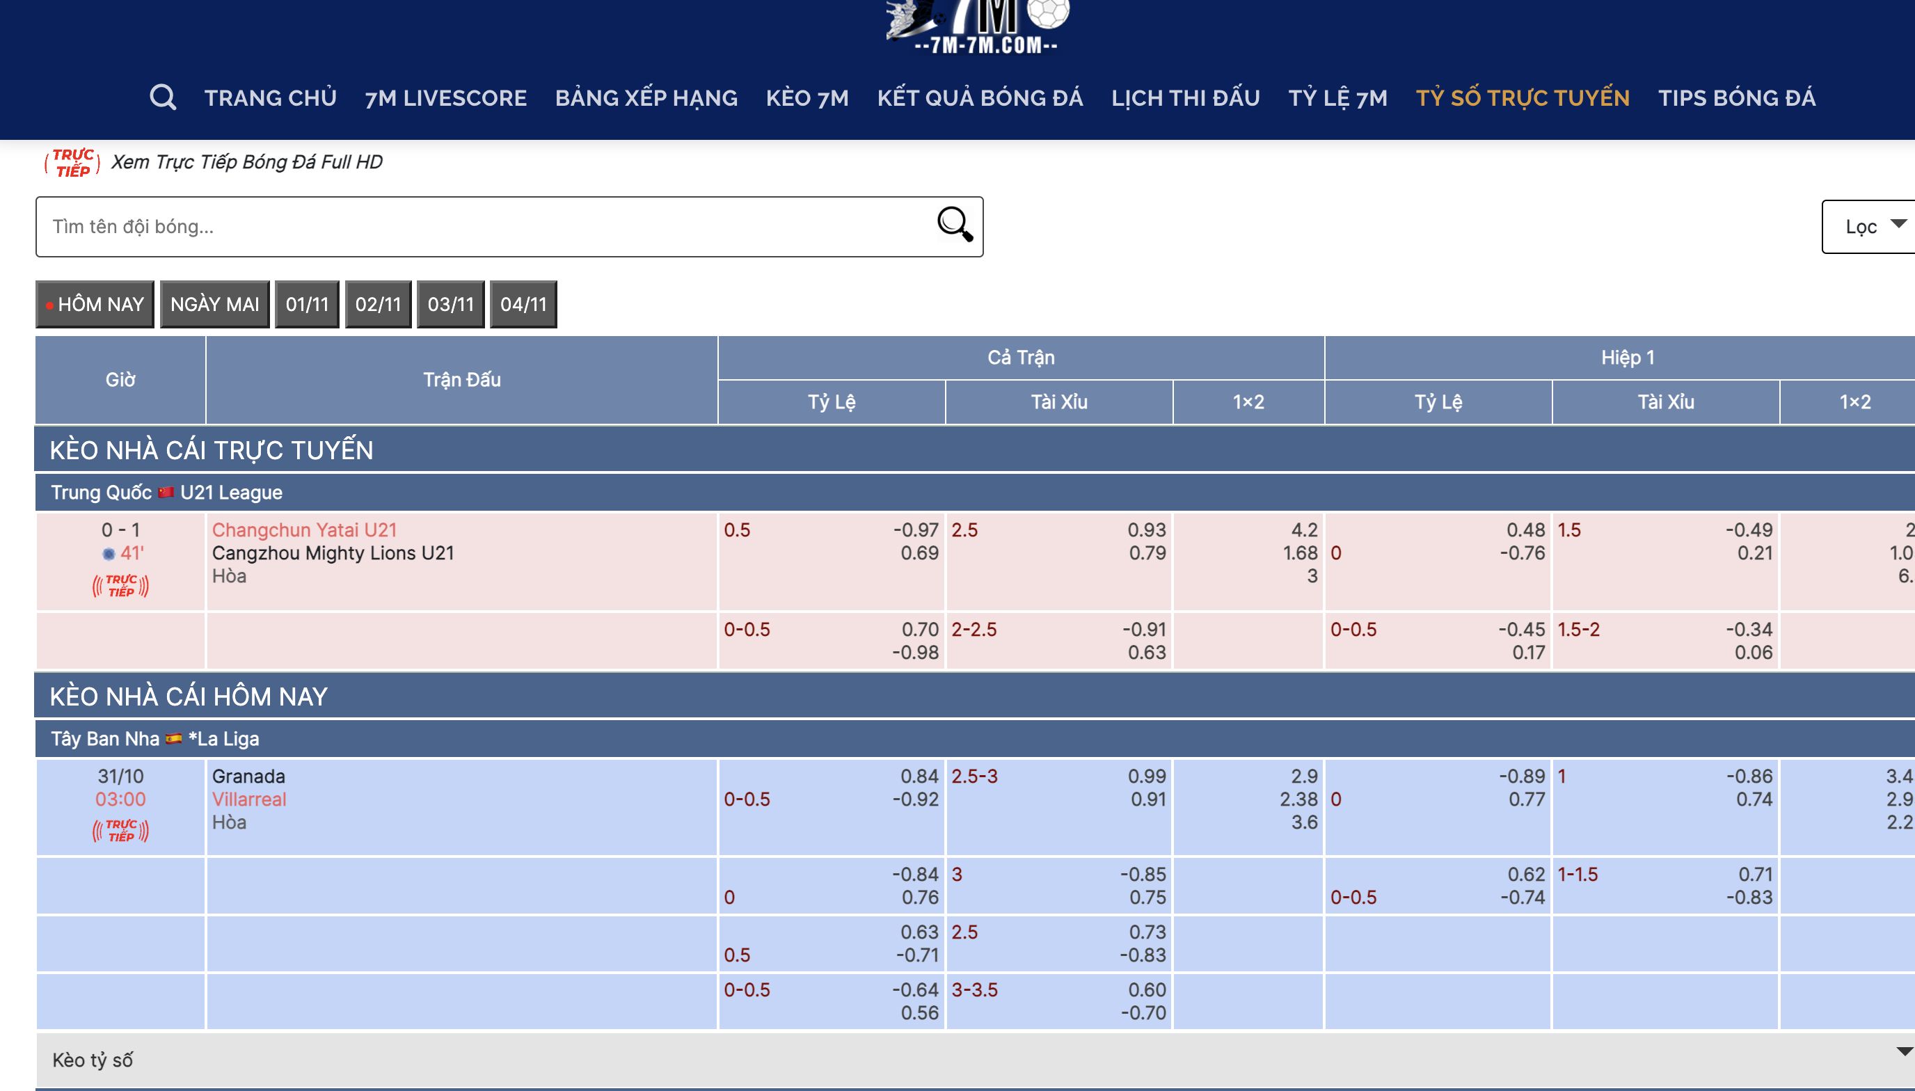Click Trực Tiếp icon beside Full HD banner
Image resolution: width=1915 pixels, height=1091 pixels.
point(72,163)
